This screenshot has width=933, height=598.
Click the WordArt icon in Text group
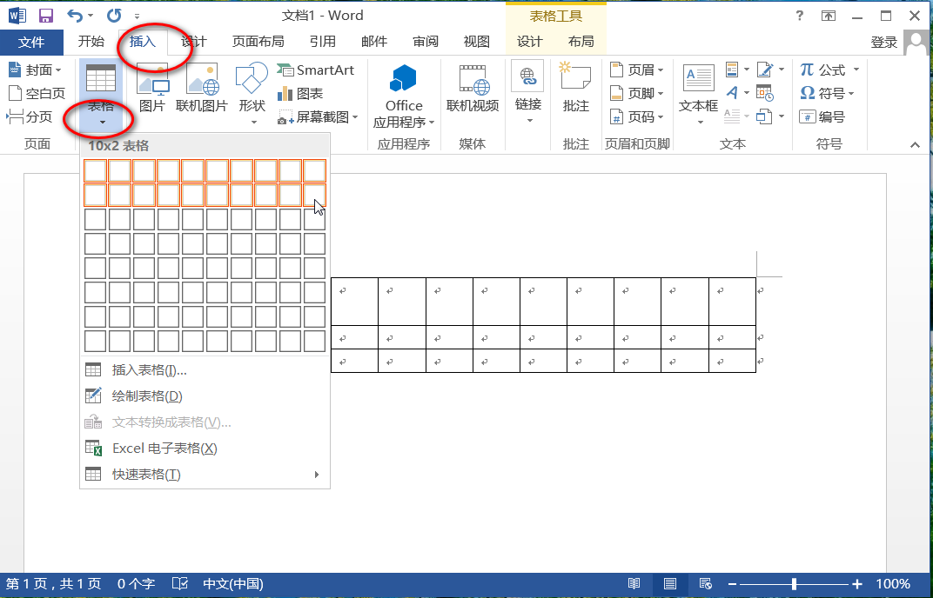(x=732, y=93)
